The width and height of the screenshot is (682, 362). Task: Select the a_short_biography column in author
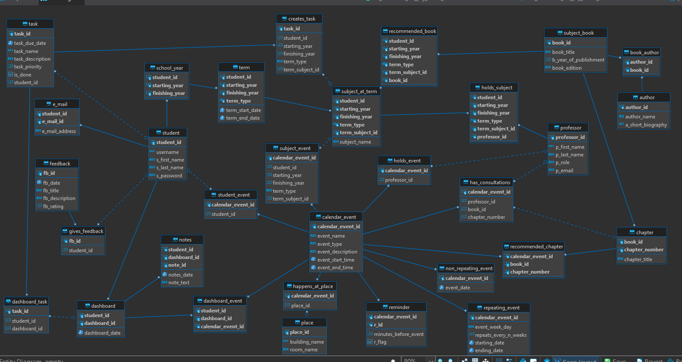click(x=646, y=125)
